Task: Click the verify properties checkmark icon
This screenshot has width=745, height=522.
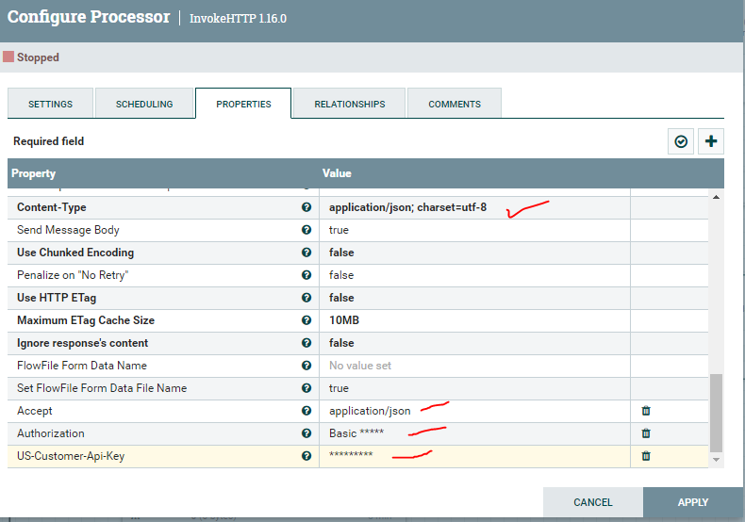Action: (x=681, y=141)
